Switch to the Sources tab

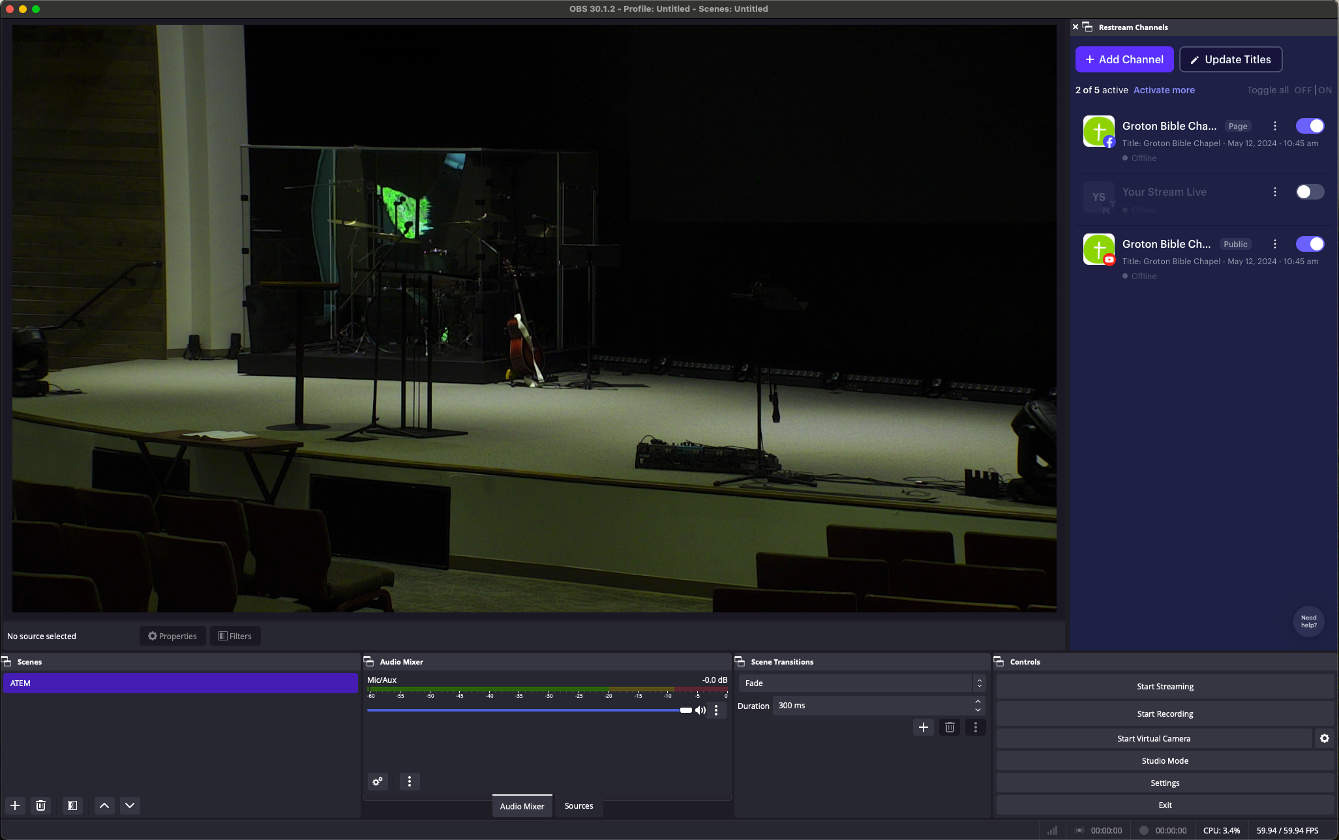(578, 804)
